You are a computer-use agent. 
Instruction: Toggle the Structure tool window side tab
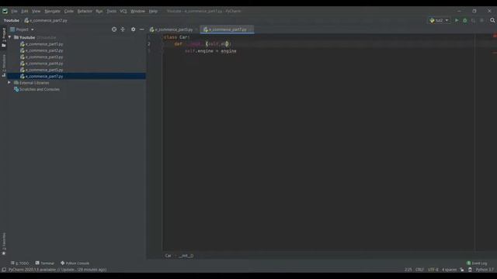pyautogui.click(x=4, y=65)
